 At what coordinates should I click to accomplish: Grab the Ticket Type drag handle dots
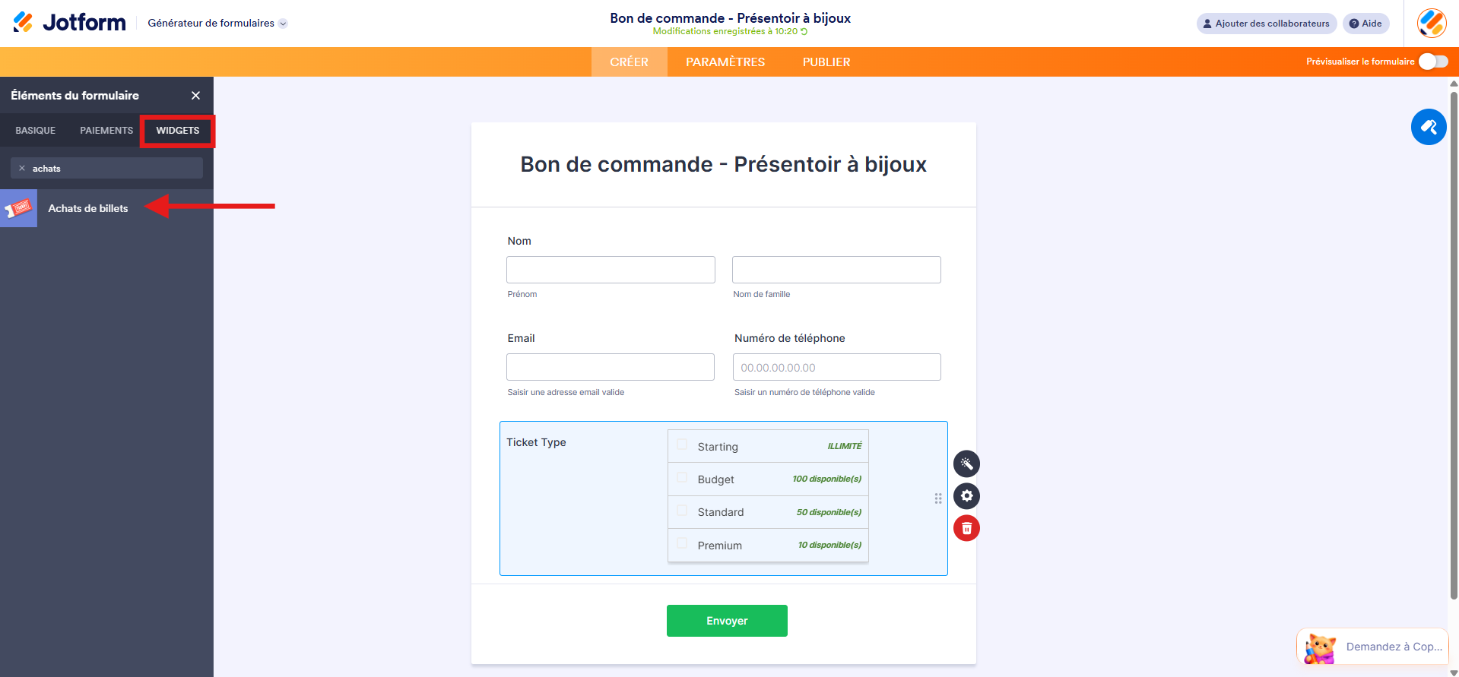tap(938, 498)
